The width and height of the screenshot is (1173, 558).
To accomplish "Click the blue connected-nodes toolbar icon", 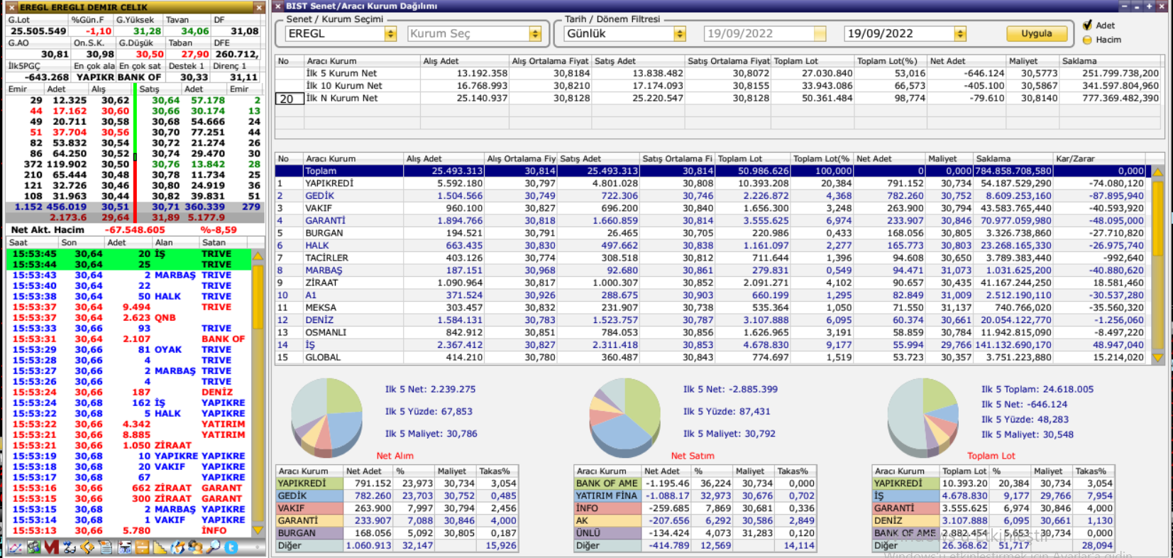I will click(70, 547).
